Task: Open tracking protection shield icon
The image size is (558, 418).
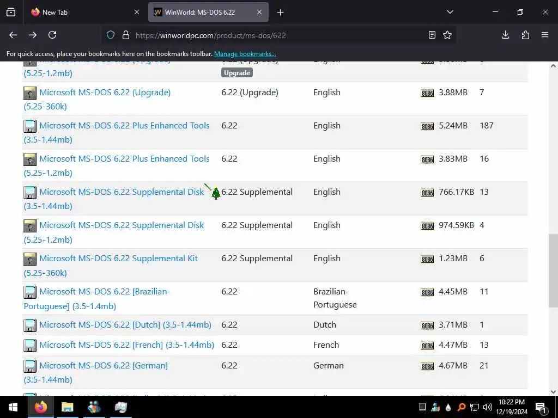Action: pyautogui.click(x=111, y=35)
